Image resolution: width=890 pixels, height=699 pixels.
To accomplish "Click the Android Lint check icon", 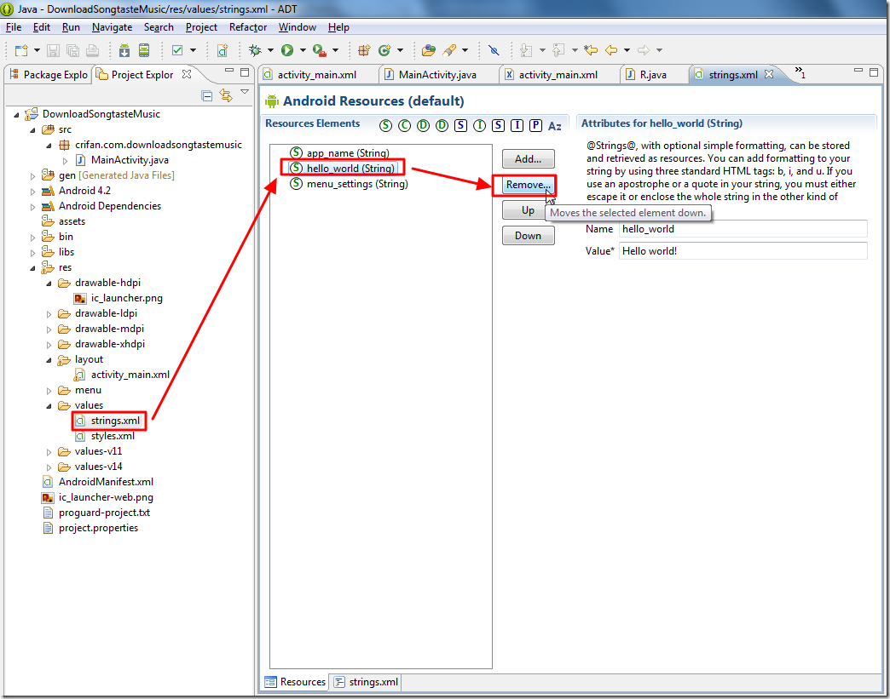I will point(177,50).
